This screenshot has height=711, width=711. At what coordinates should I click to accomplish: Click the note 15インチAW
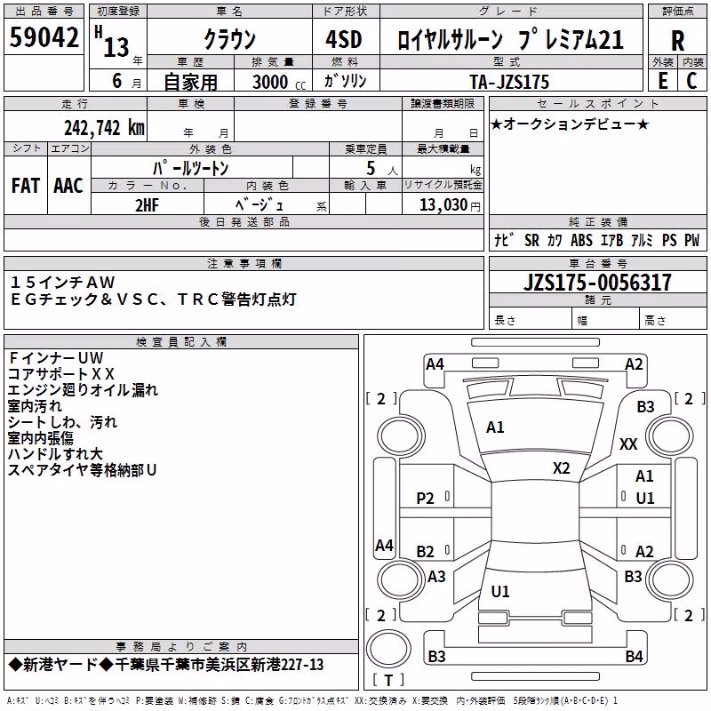click(x=62, y=283)
